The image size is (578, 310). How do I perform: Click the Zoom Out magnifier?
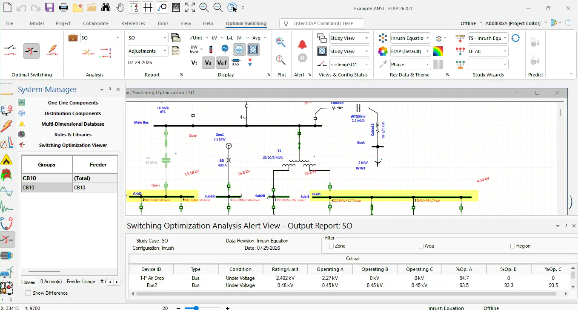[x=217, y=8]
